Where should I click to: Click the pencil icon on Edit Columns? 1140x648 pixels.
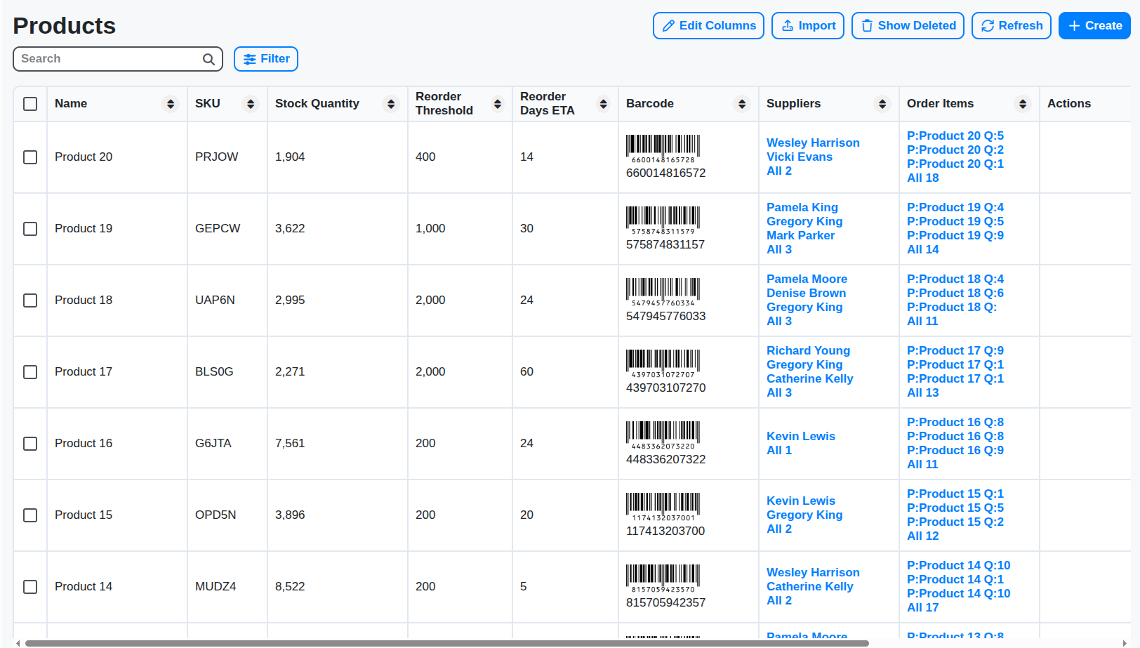tap(670, 25)
